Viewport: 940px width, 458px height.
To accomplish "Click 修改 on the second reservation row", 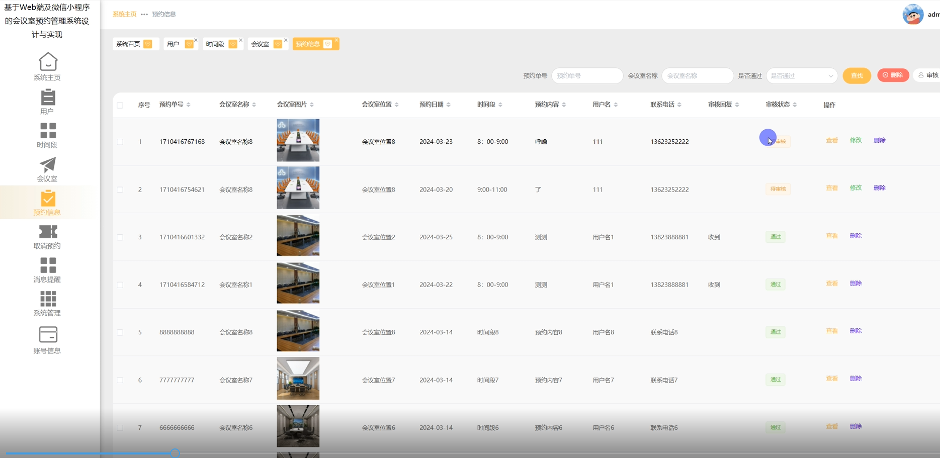I will pyautogui.click(x=856, y=188).
